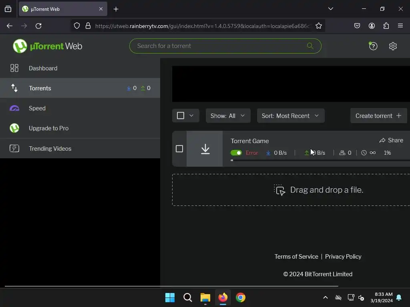Image resolution: width=410 pixels, height=307 pixels.
Task: Open Windows Start menu
Action: pyautogui.click(x=170, y=297)
